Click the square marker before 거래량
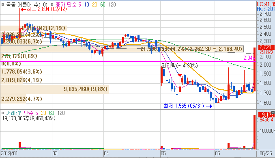The width and height of the screenshot is (275, 158). tap(2, 113)
